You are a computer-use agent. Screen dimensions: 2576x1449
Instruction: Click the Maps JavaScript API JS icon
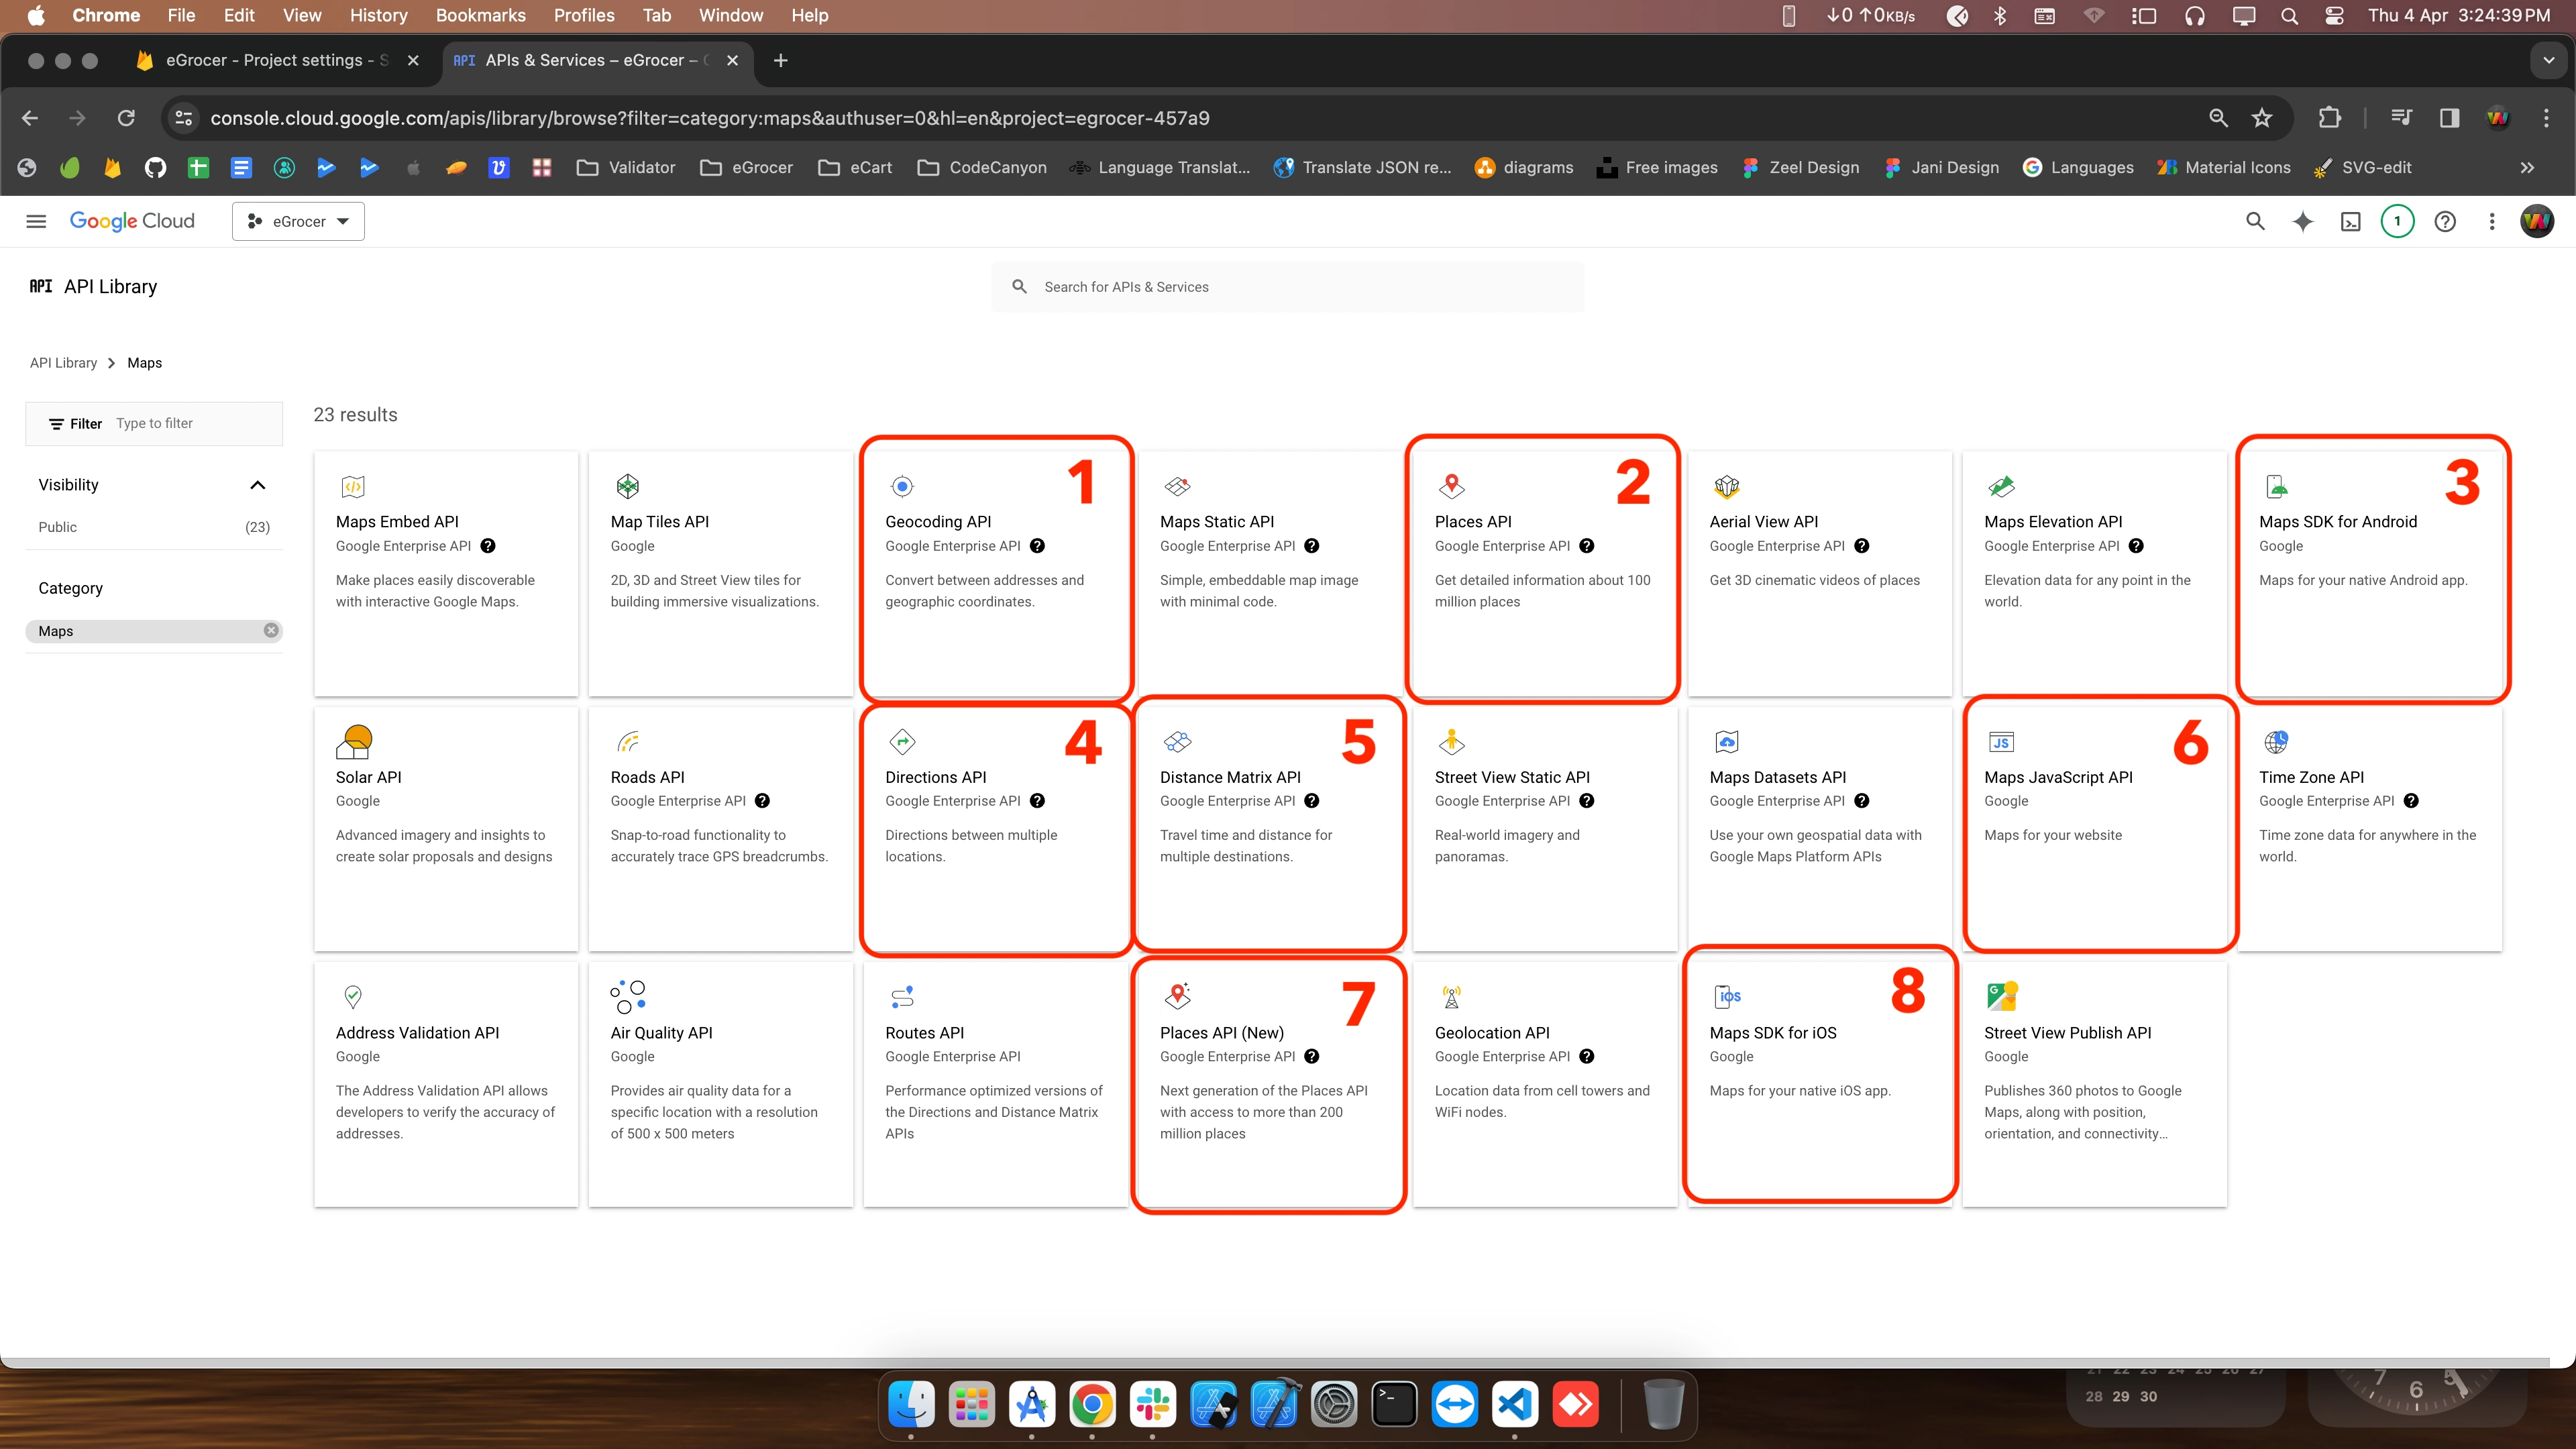point(2001,742)
